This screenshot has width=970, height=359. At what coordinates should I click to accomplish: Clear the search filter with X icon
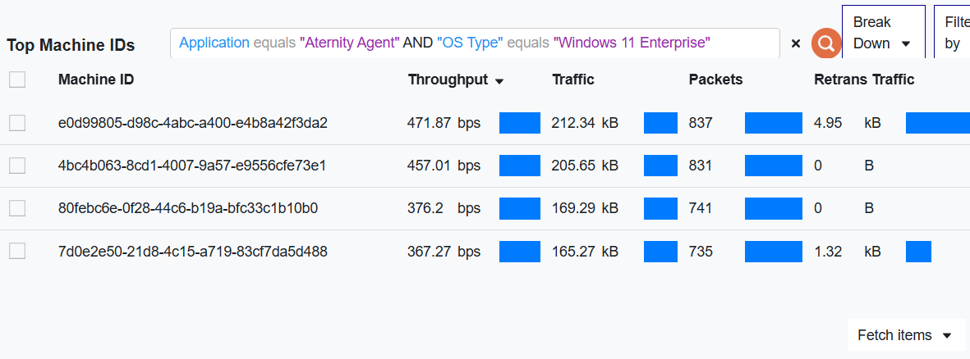[795, 43]
